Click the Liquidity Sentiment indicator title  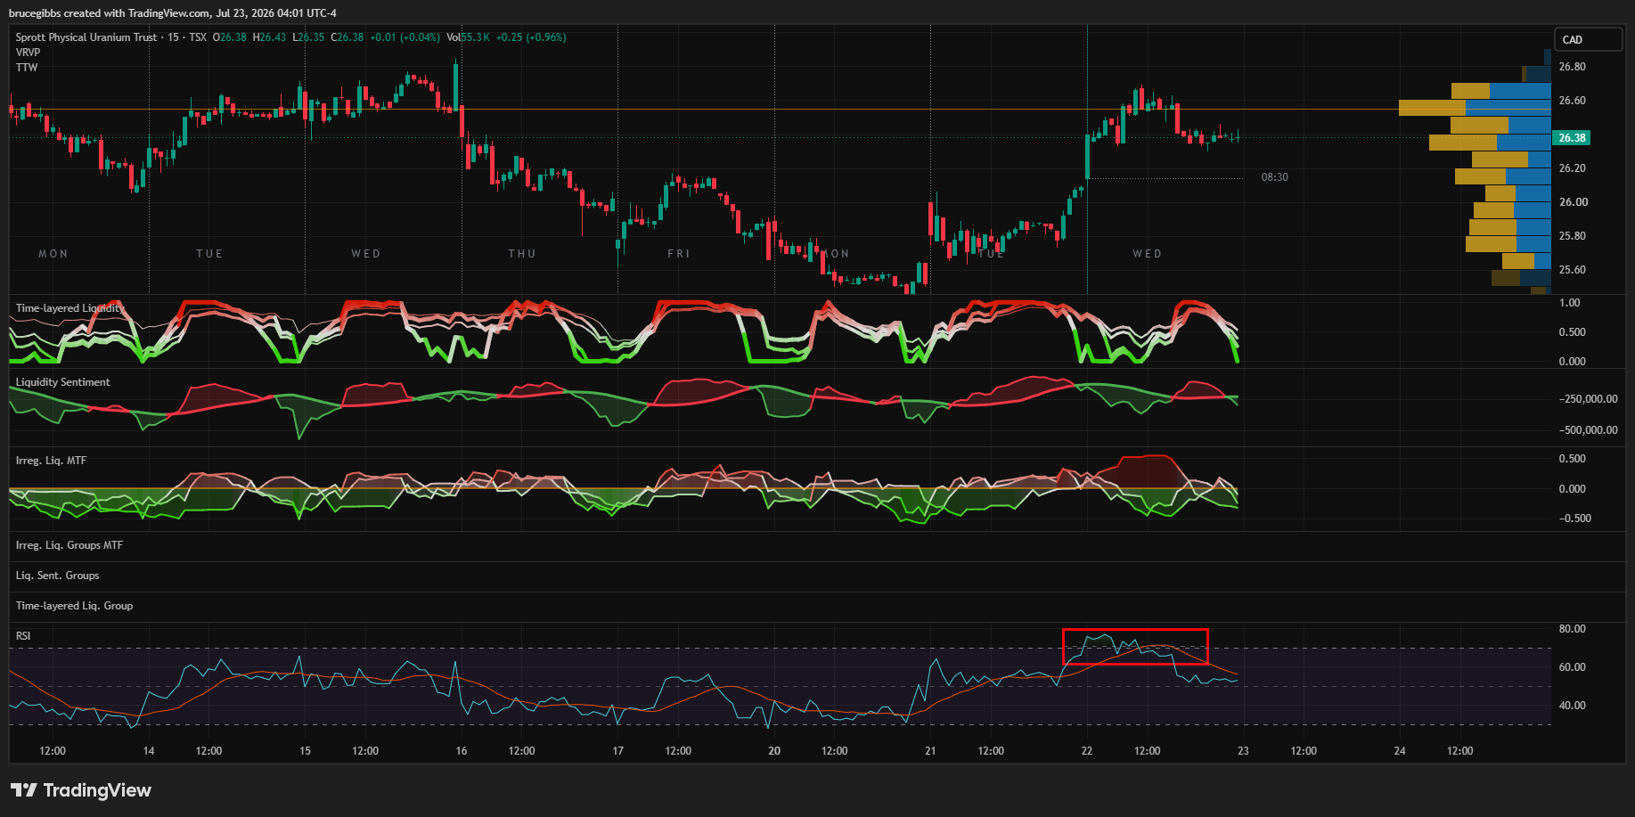tap(63, 382)
